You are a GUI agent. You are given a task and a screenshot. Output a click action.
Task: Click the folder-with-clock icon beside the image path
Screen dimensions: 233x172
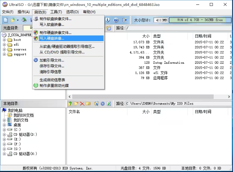tap(109, 28)
